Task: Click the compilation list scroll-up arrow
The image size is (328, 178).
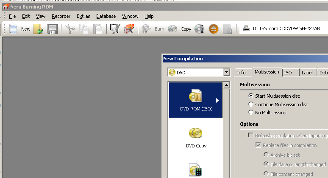Action: point(227,85)
